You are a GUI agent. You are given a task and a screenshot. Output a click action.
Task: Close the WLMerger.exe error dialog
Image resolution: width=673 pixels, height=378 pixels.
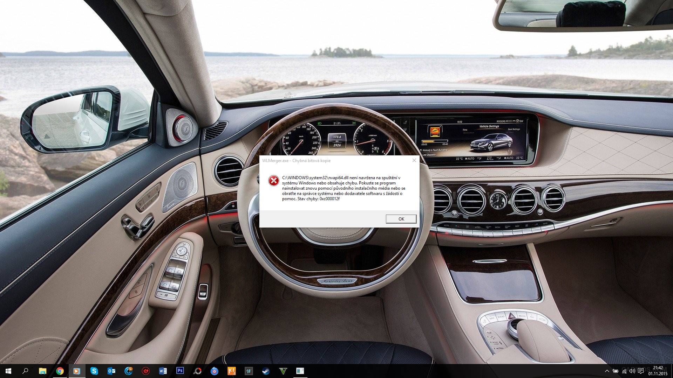(x=414, y=160)
